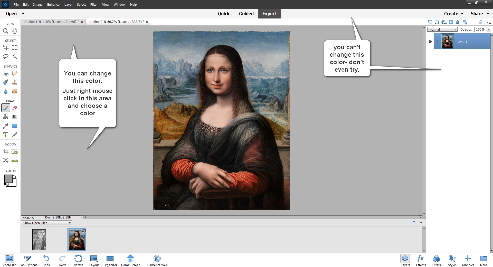493x267 pixels.
Task: Switch to Quick edit mode
Action: tap(224, 14)
